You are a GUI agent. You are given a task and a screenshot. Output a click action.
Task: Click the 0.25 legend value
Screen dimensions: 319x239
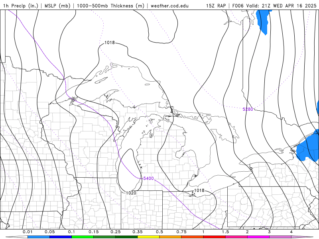click(116, 232)
